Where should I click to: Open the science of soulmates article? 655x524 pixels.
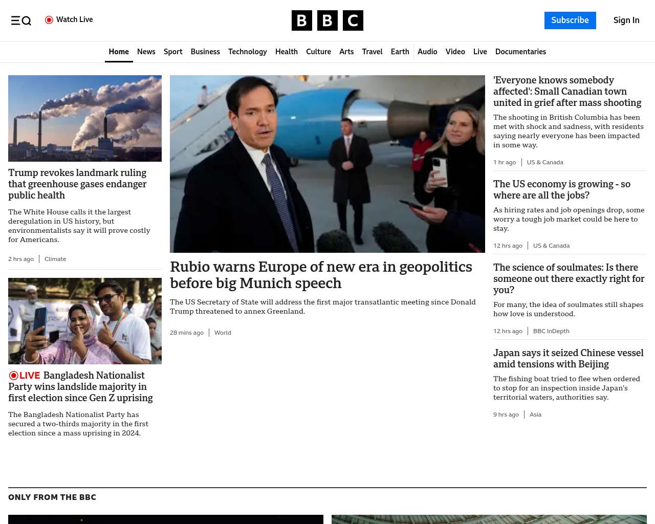tap(569, 278)
